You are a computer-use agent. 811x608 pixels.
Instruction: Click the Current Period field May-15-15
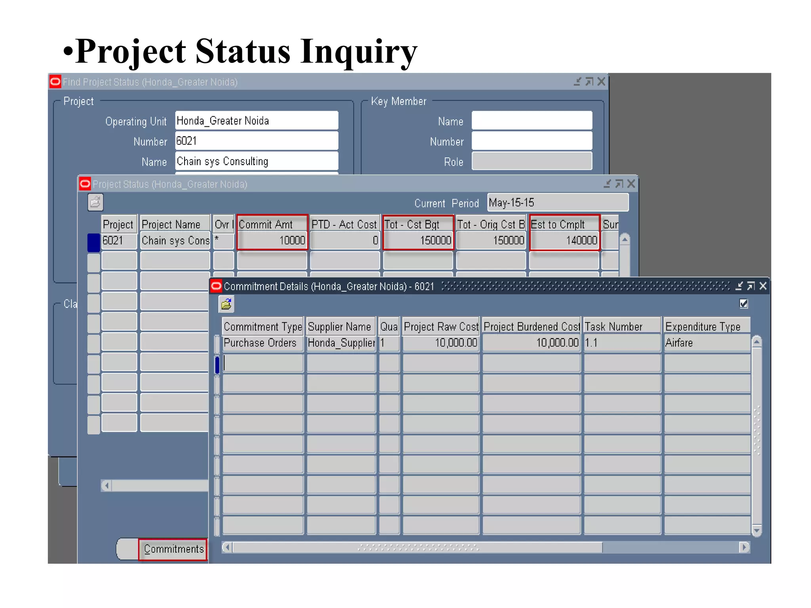point(558,203)
